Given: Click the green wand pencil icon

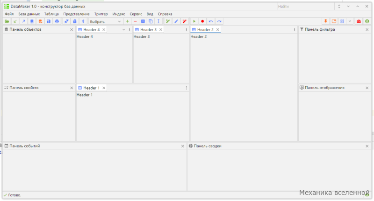Looking at the screenshot, I should pyautogui.click(x=168, y=21).
